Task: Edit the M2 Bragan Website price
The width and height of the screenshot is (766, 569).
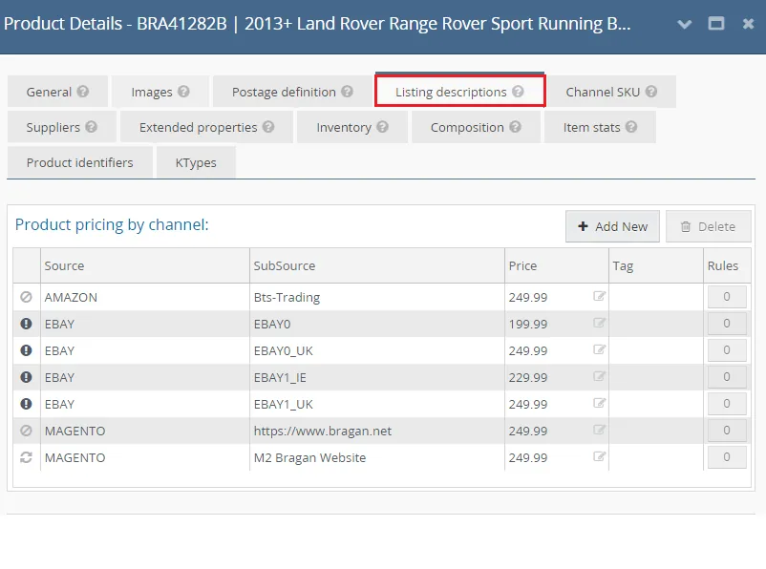Action: coord(599,456)
